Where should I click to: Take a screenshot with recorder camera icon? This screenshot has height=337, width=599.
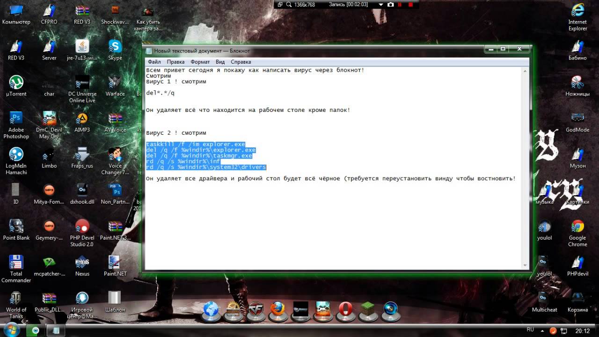390,5
